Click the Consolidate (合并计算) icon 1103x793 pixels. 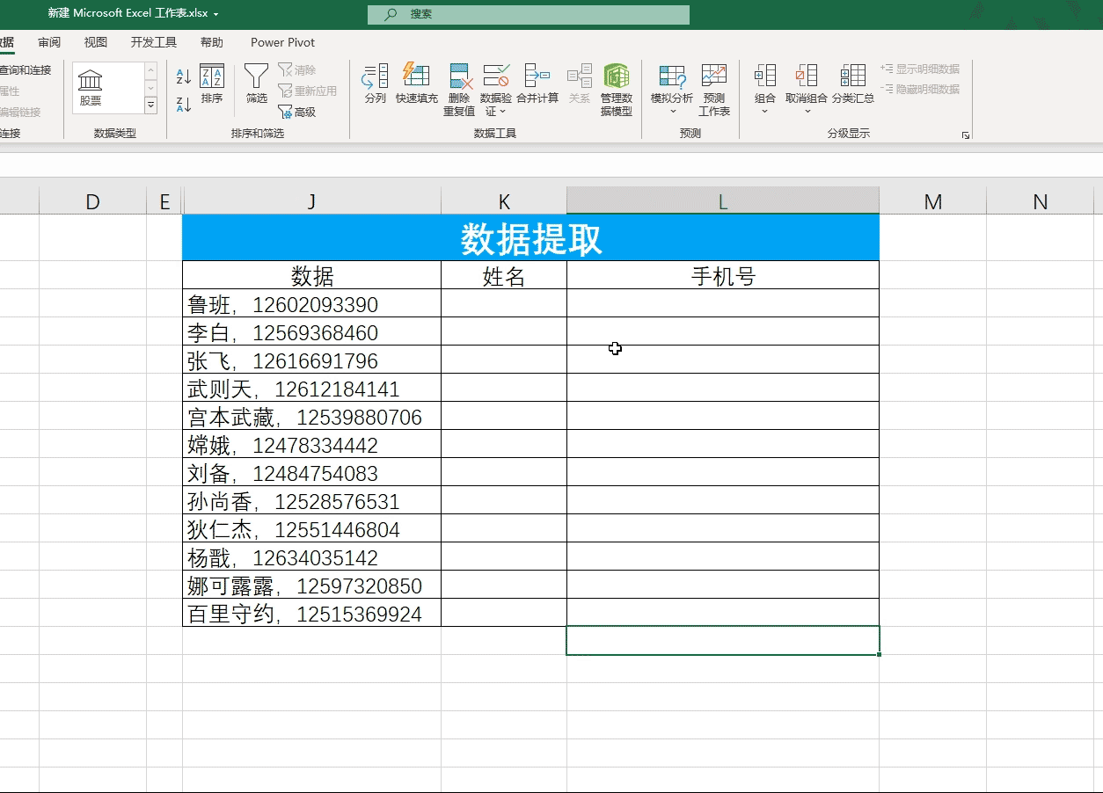pyautogui.click(x=537, y=85)
